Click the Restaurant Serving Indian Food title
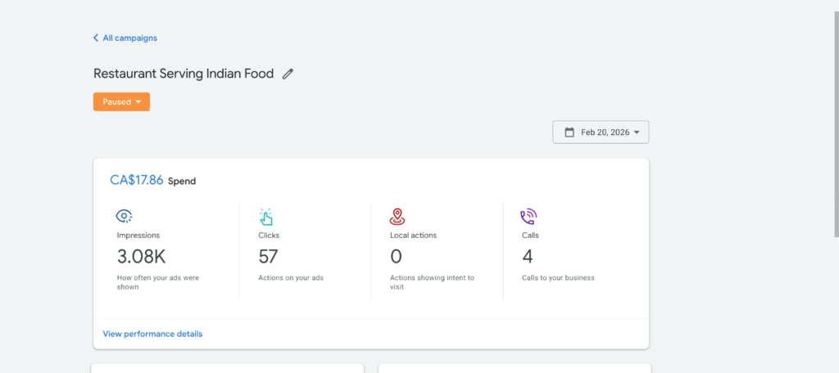 coord(184,74)
